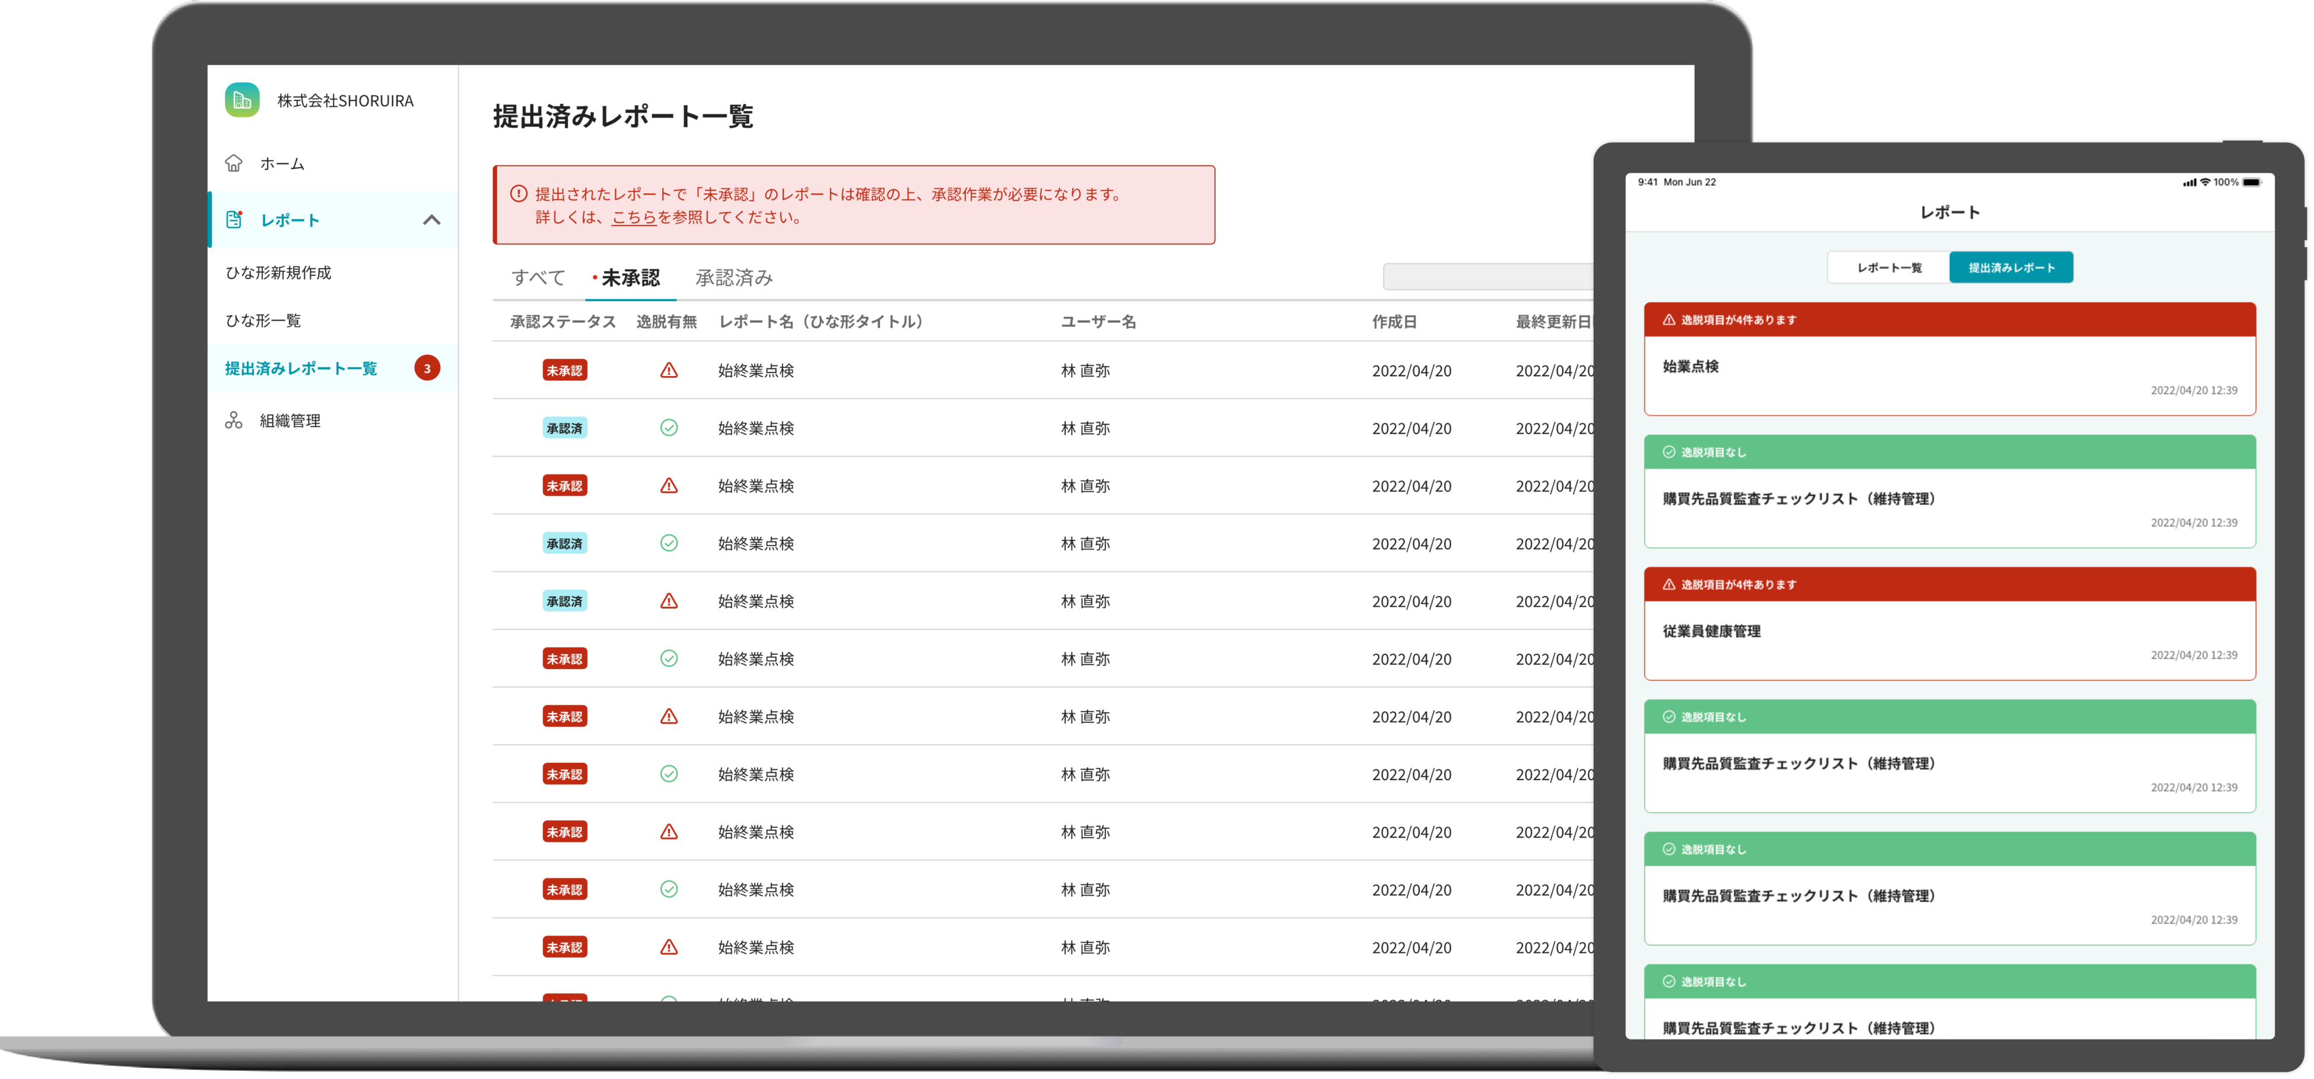Click the Home house icon
The width and height of the screenshot is (2314, 1079).
(234, 163)
